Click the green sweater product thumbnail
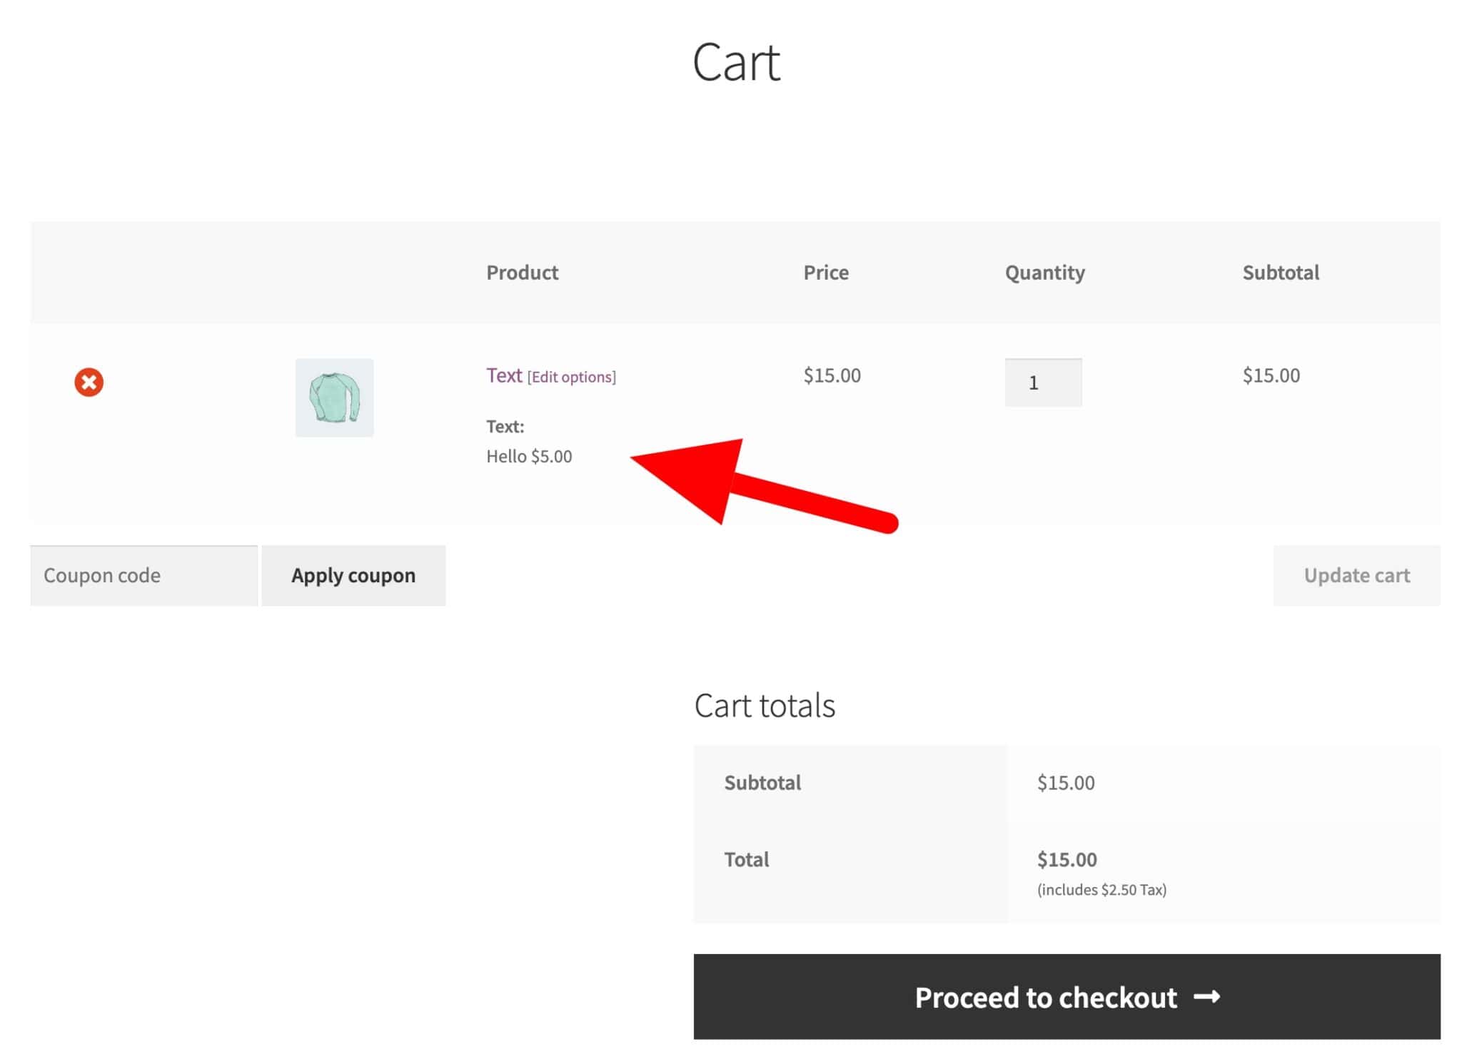Screen dimensions: 1462x1064 [x=334, y=397]
